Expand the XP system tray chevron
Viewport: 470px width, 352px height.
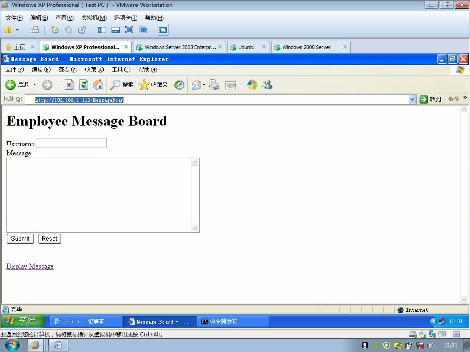click(433, 321)
